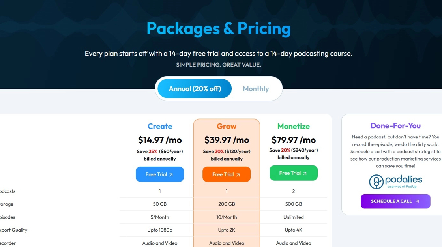The height and width of the screenshot is (247, 442).
Task: Click the arrow icon in Schedule a Call
Action: 417,201
